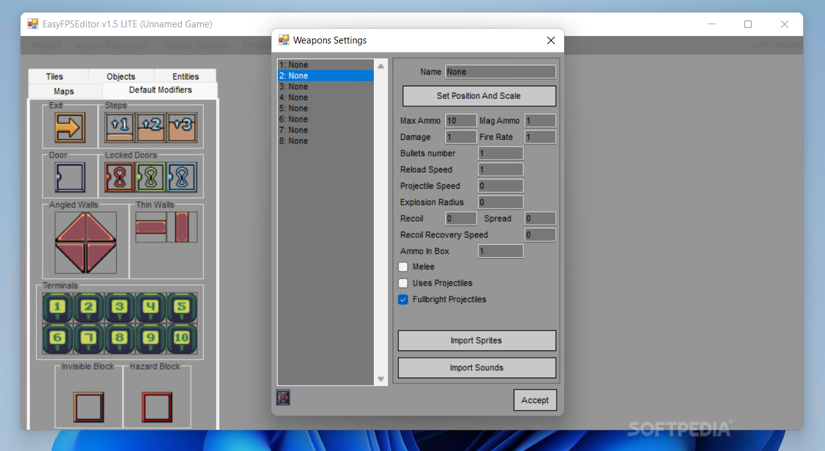
Task: Select the horizontal thin wall tile
Action: 151,227
